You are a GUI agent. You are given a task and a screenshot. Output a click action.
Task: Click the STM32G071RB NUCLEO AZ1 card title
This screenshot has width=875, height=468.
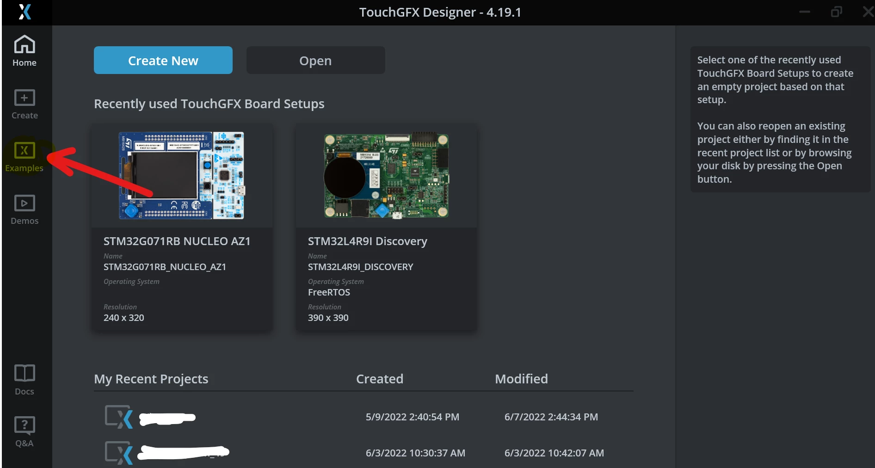(x=177, y=241)
